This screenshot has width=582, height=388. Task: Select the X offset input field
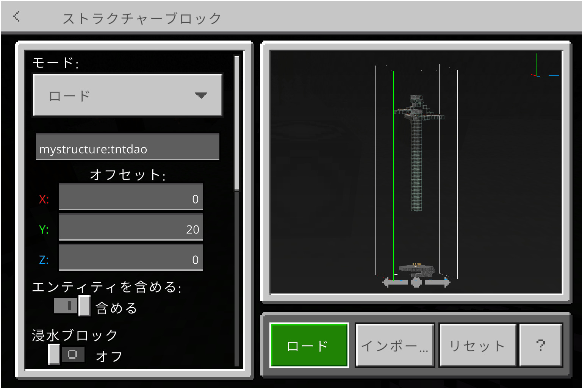(x=130, y=197)
